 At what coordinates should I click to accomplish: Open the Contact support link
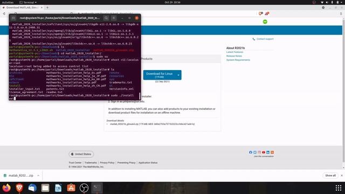265,39
